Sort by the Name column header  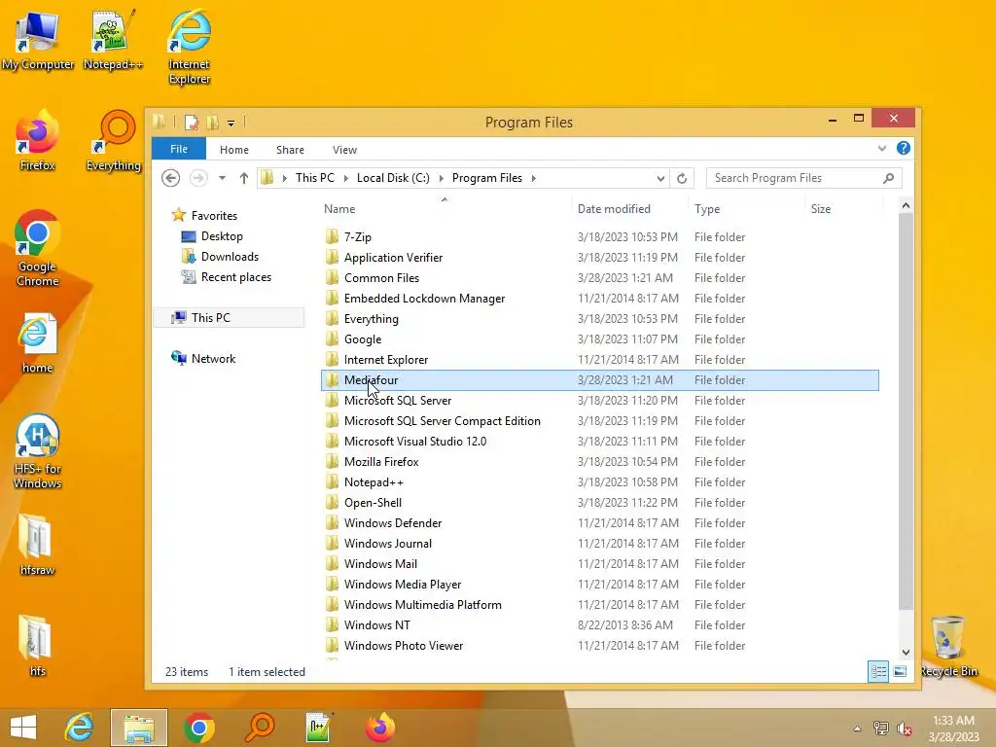445,209
